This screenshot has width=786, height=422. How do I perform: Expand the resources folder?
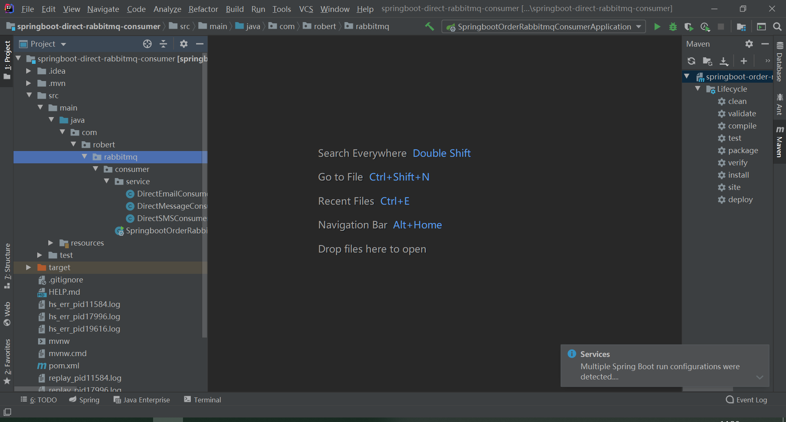coord(51,243)
